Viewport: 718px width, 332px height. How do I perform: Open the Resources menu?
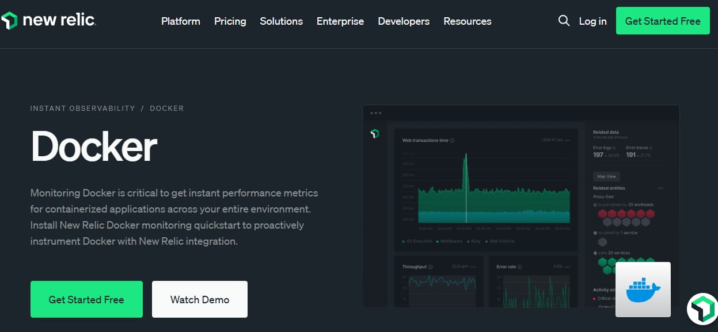468,21
